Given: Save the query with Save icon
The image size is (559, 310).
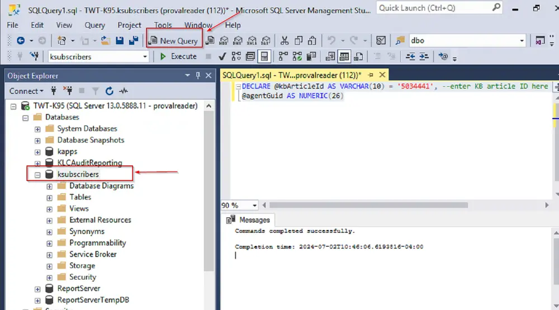Looking at the screenshot, I should 120,41.
